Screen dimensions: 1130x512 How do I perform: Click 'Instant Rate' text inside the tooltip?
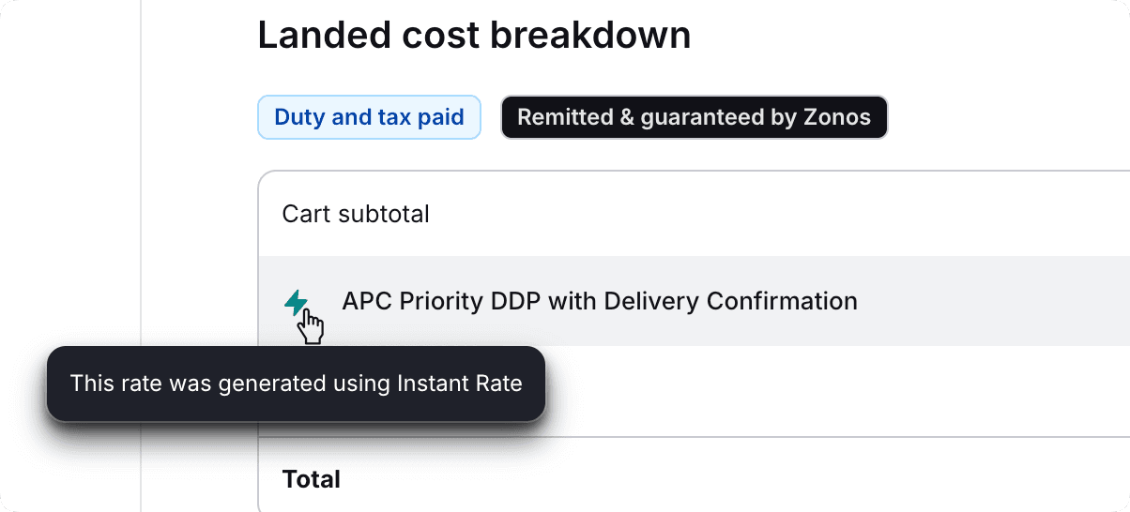click(x=459, y=384)
